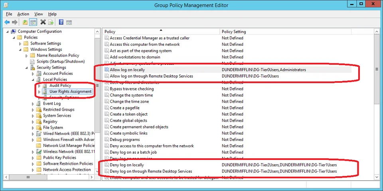The width and height of the screenshot is (383, 191).
Task: Open the Help menu
Action: (52, 14)
